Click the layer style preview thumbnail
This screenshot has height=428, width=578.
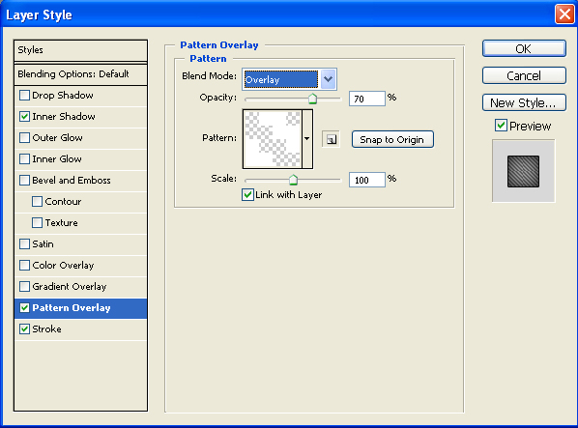pyautogui.click(x=523, y=171)
